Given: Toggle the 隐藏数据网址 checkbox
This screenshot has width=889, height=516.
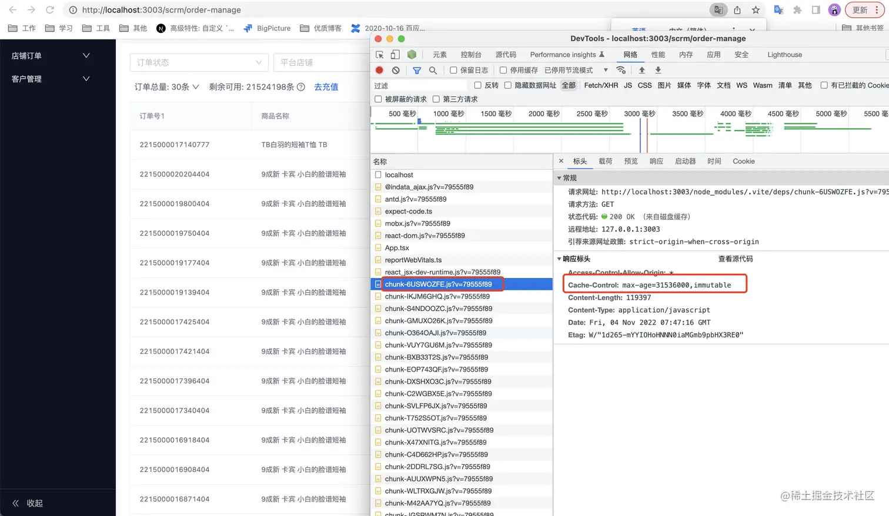Looking at the screenshot, I should [508, 85].
